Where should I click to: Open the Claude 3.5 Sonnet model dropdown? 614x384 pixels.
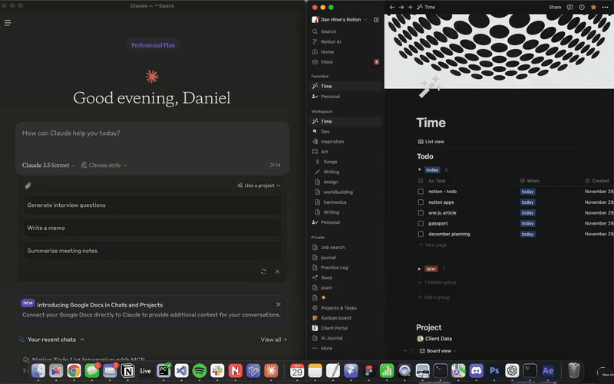48,166
